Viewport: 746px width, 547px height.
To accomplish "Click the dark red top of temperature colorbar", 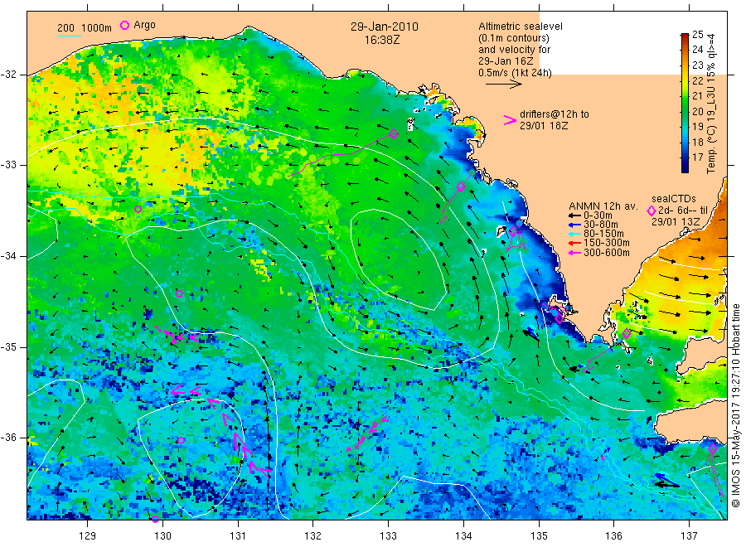I will [x=685, y=36].
